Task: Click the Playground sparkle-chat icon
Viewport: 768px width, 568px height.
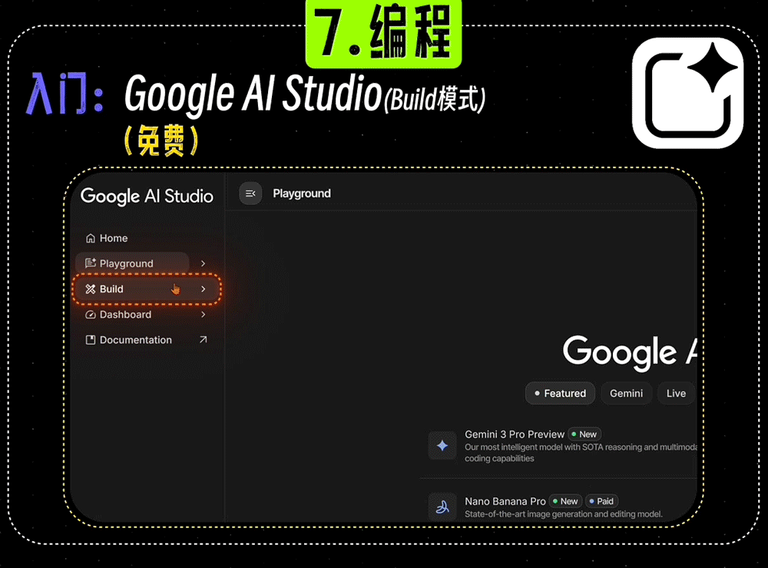Action: tap(90, 263)
